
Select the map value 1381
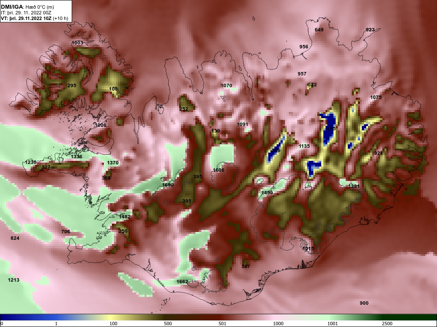(x=354, y=186)
